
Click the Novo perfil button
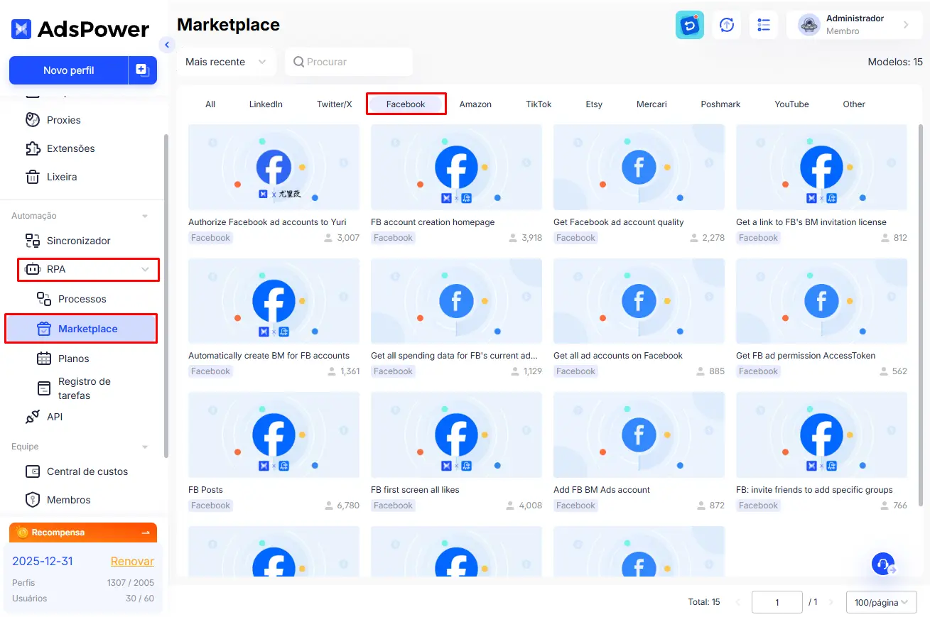pos(68,70)
